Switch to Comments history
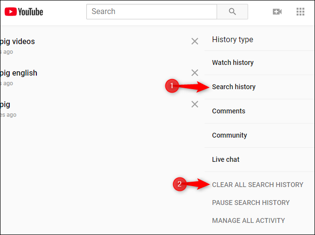The width and height of the screenshot is (315, 235). 228,111
